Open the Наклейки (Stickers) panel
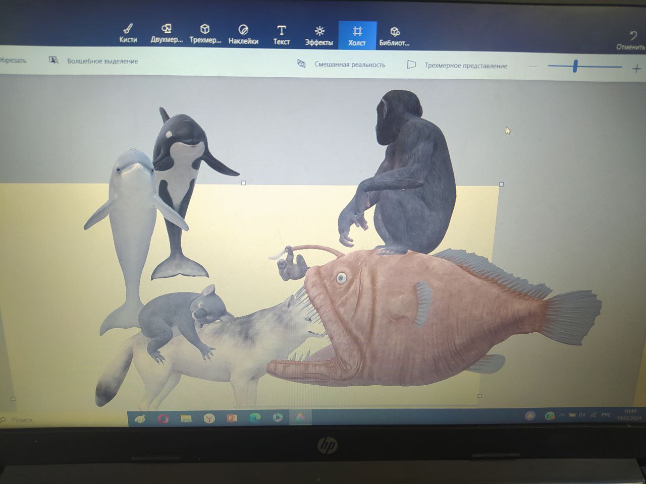The height and width of the screenshot is (484, 646). pyautogui.click(x=243, y=35)
